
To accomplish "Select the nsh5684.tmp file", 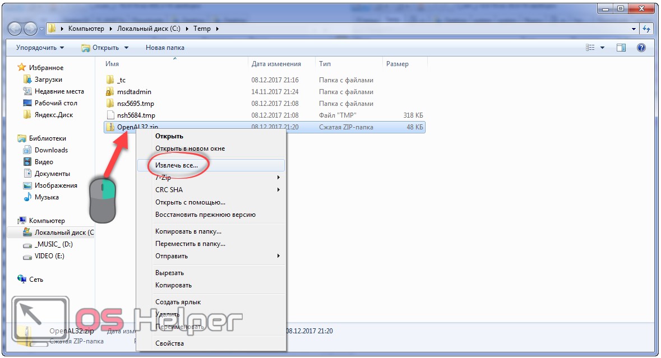I will pos(136,115).
